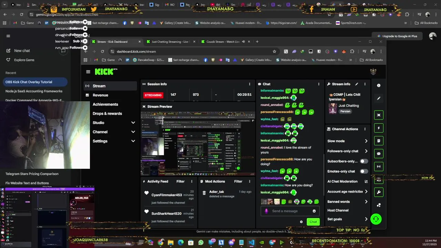
Task: Click the pencil icon in right sidebar
Action: pyautogui.click(x=379, y=98)
